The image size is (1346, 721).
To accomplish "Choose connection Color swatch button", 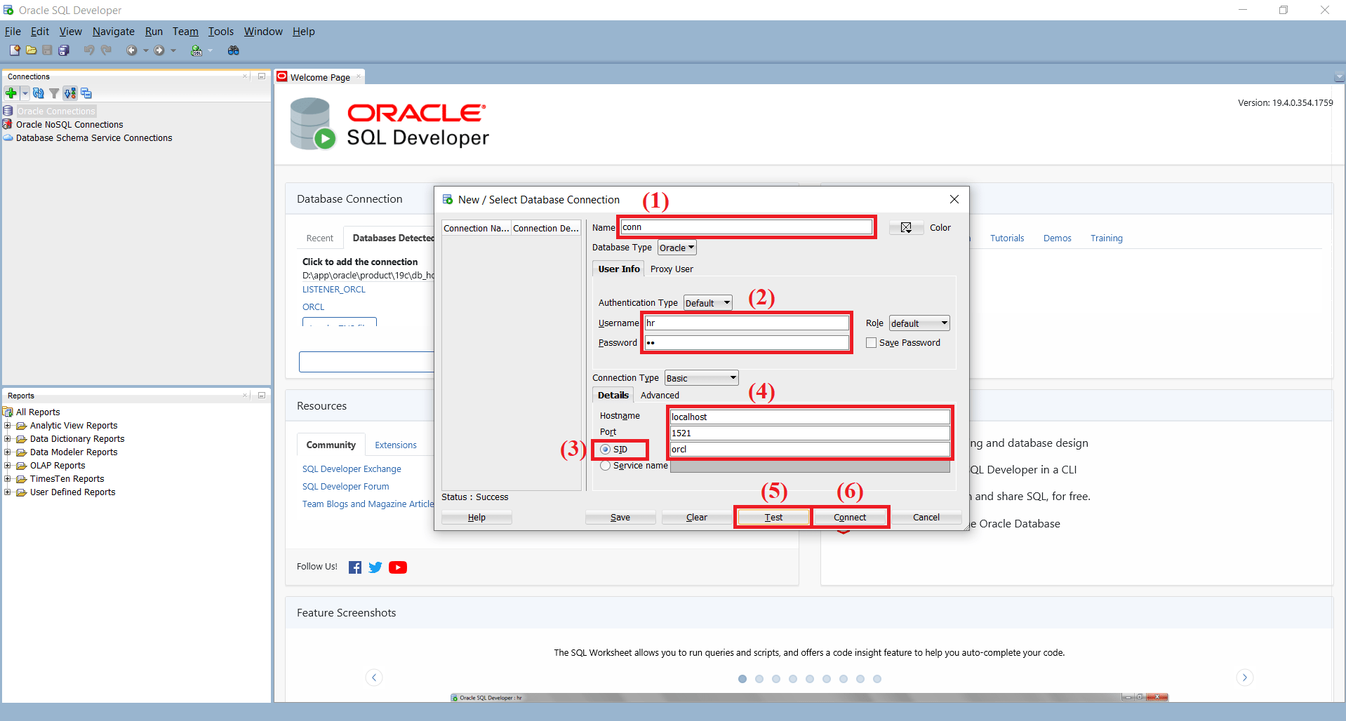I will [907, 228].
